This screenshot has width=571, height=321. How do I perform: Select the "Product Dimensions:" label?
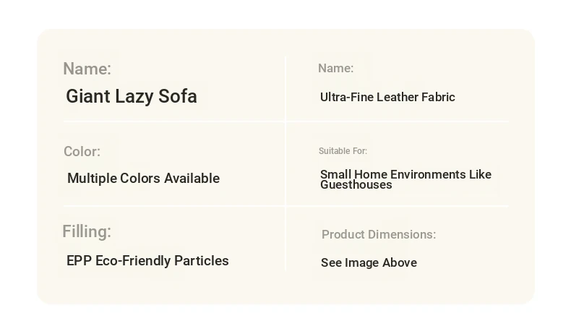[x=378, y=234]
